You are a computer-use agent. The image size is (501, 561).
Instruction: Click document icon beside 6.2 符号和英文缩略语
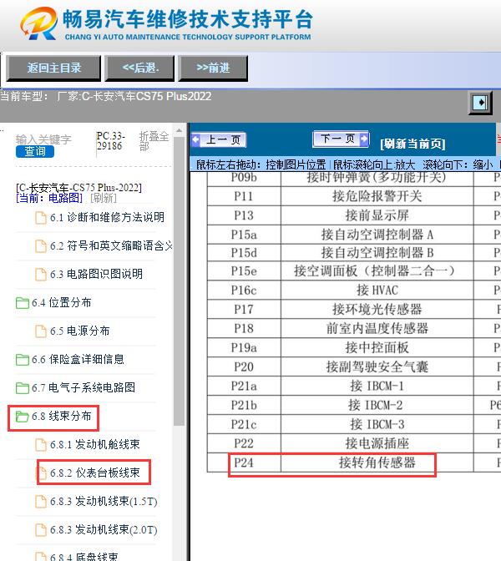[x=41, y=245]
